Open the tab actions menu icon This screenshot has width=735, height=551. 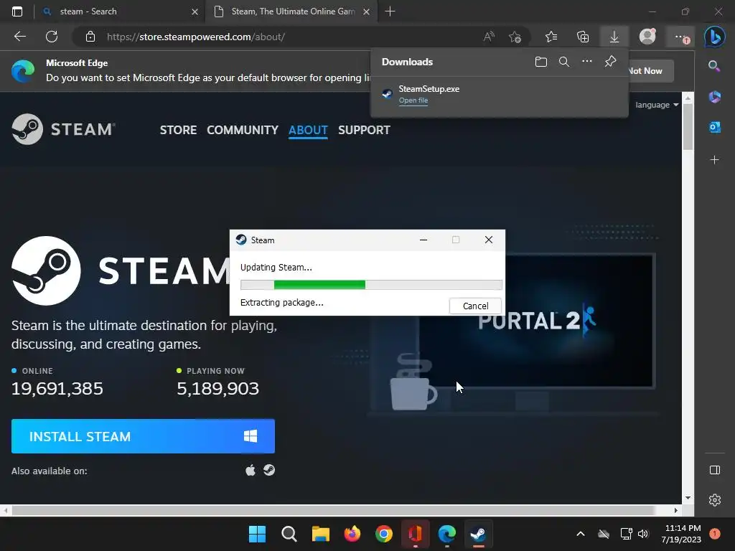(x=17, y=11)
